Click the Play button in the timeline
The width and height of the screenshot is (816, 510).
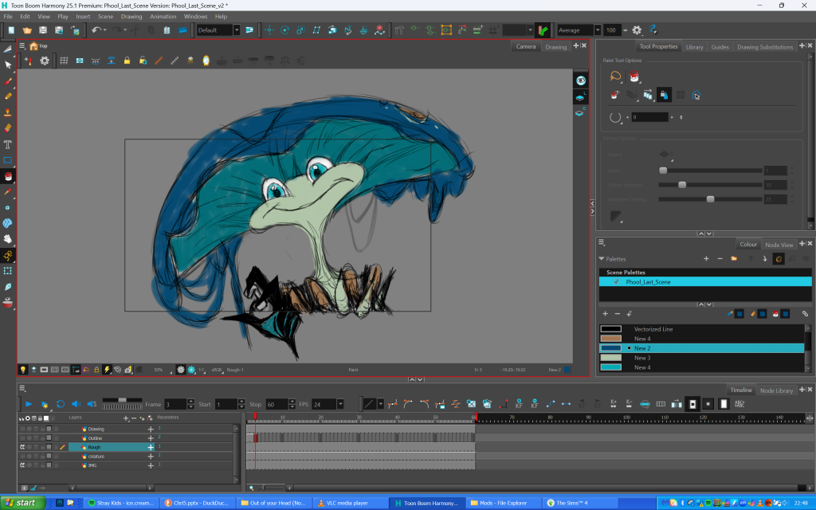[x=29, y=404]
